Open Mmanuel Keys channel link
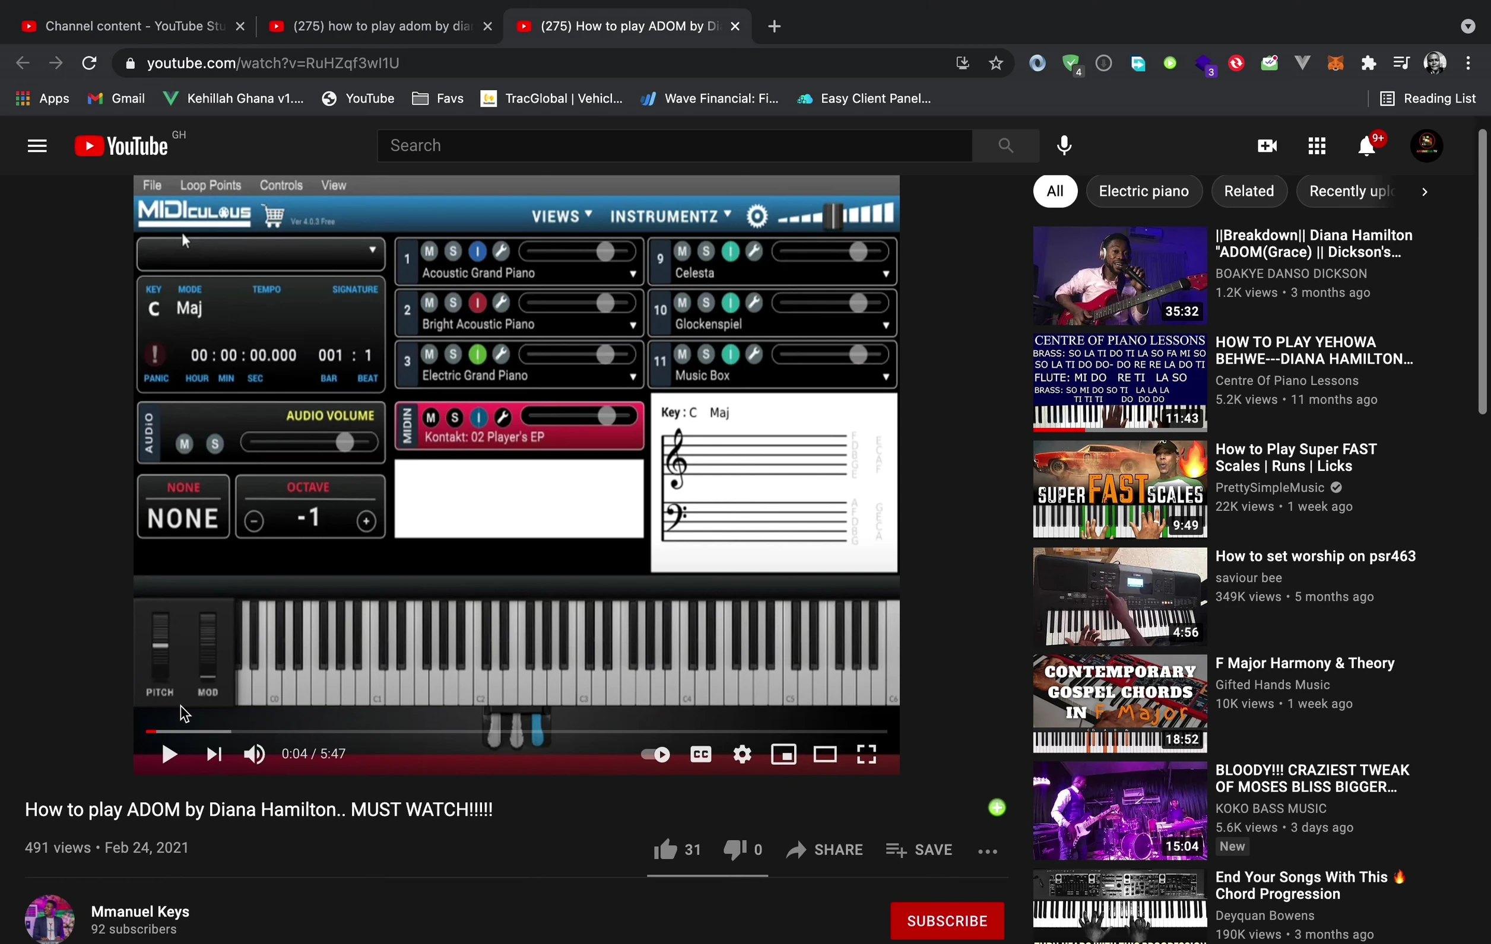This screenshot has height=944, width=1491. tap(140, 912)
